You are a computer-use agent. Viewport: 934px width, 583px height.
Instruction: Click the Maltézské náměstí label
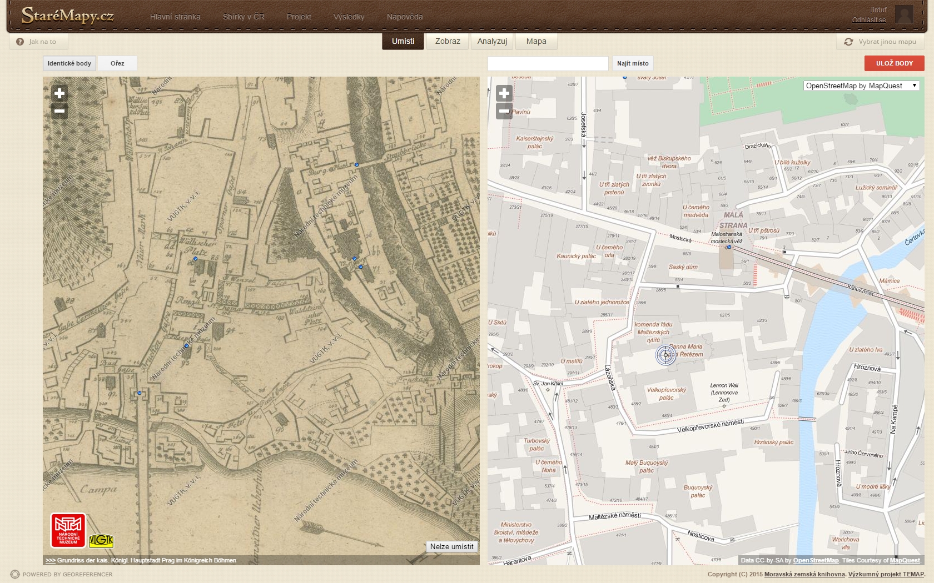(x=614, y=516)
